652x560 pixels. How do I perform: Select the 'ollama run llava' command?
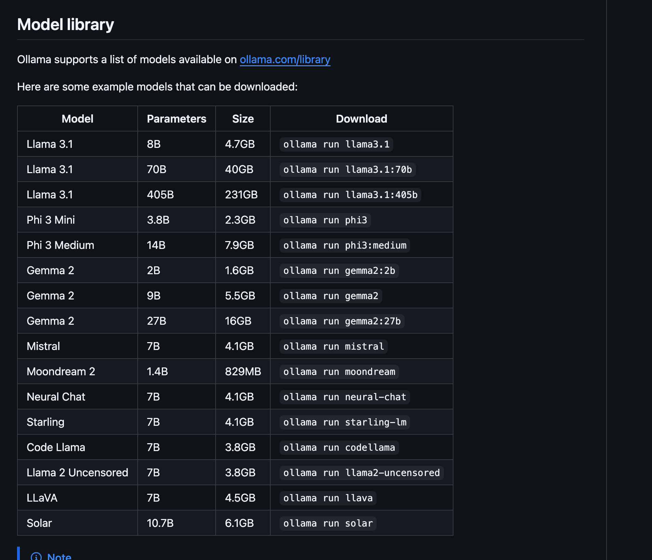coord(328,498)
